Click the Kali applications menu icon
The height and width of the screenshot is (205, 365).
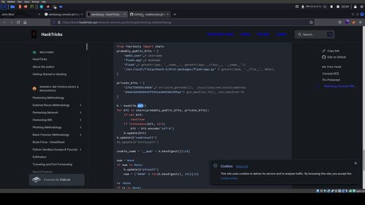4,7
